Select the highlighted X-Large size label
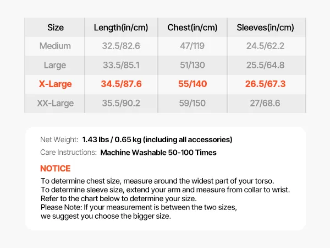This screenshot has width=330, height=248. point(55,84)
